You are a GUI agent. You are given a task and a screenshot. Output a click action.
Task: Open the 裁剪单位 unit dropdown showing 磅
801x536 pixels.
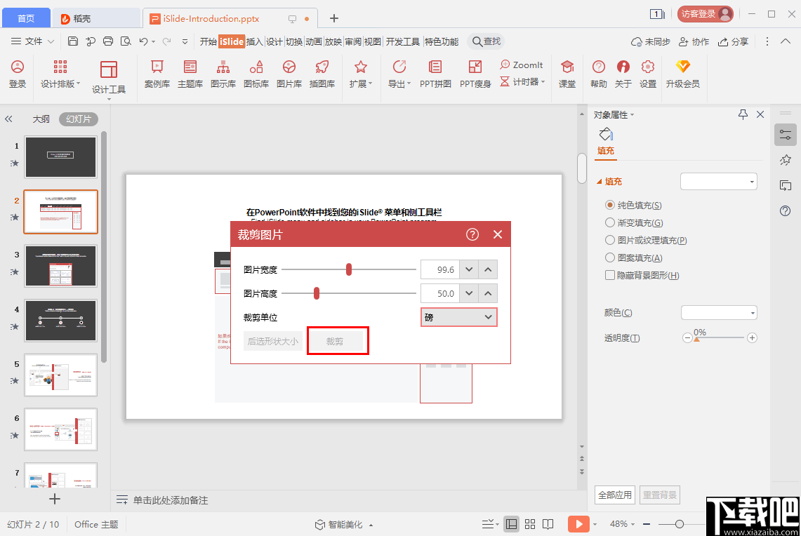click(458, 317)
